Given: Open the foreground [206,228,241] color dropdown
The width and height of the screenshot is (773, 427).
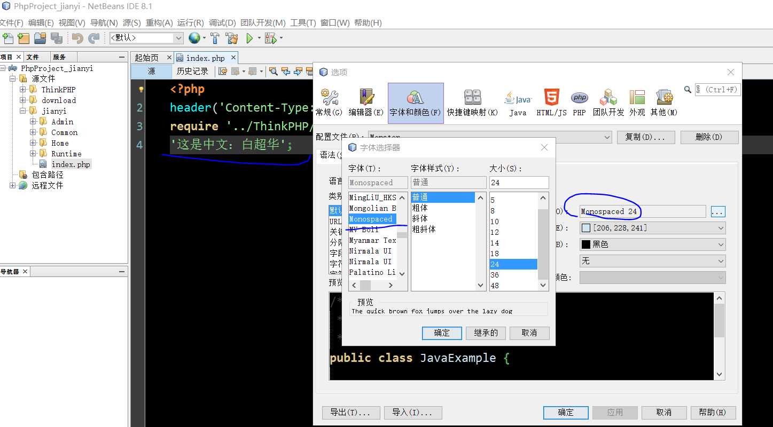Looking at the screenshot, I should (652, 228).
